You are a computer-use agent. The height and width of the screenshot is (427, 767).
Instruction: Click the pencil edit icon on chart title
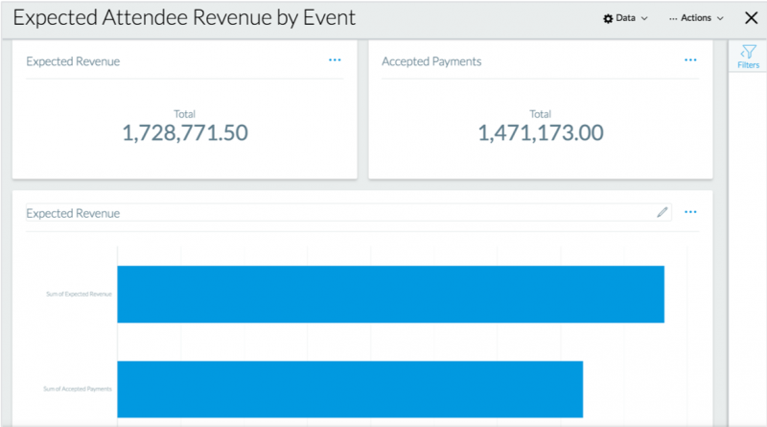point(662,213)
